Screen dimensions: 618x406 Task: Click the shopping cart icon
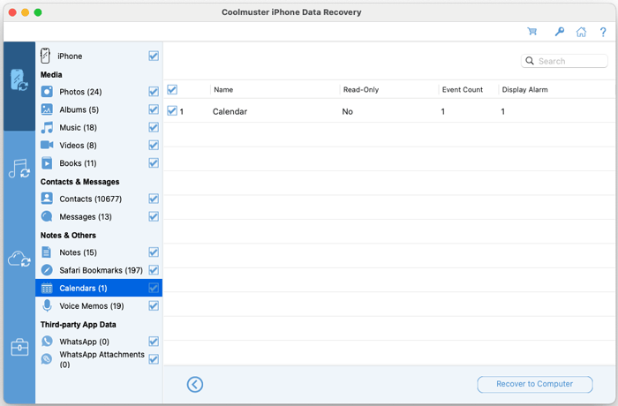coord(532,32)
